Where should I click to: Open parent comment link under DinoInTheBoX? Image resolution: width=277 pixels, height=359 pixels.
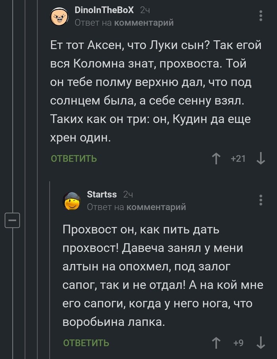coord(144,23)
